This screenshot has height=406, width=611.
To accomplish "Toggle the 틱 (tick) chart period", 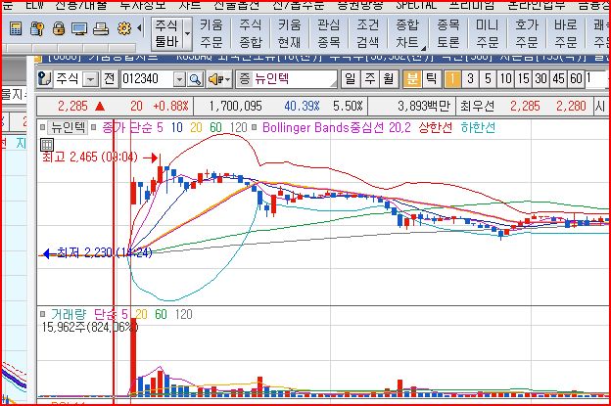I will (431, 78).
